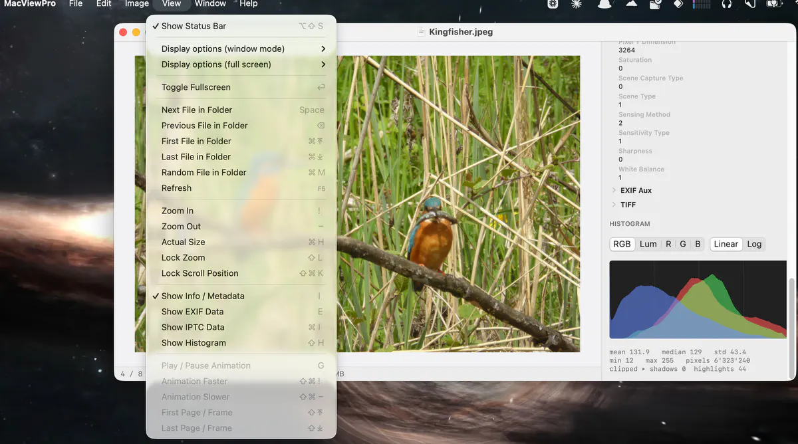
Task: Open the Help menu
Action: point(248,4)
